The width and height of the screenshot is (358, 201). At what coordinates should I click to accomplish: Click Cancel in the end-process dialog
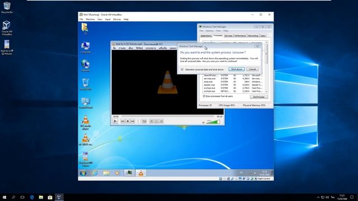coord(252,69)
